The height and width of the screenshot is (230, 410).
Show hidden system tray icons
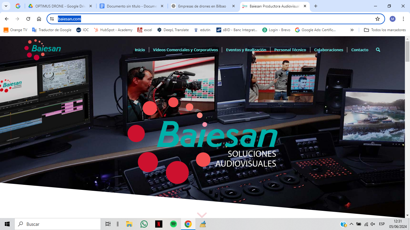351,224
